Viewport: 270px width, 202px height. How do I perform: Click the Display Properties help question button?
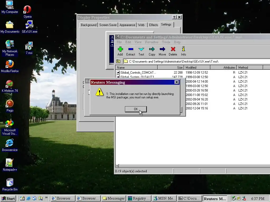point(174,17)
